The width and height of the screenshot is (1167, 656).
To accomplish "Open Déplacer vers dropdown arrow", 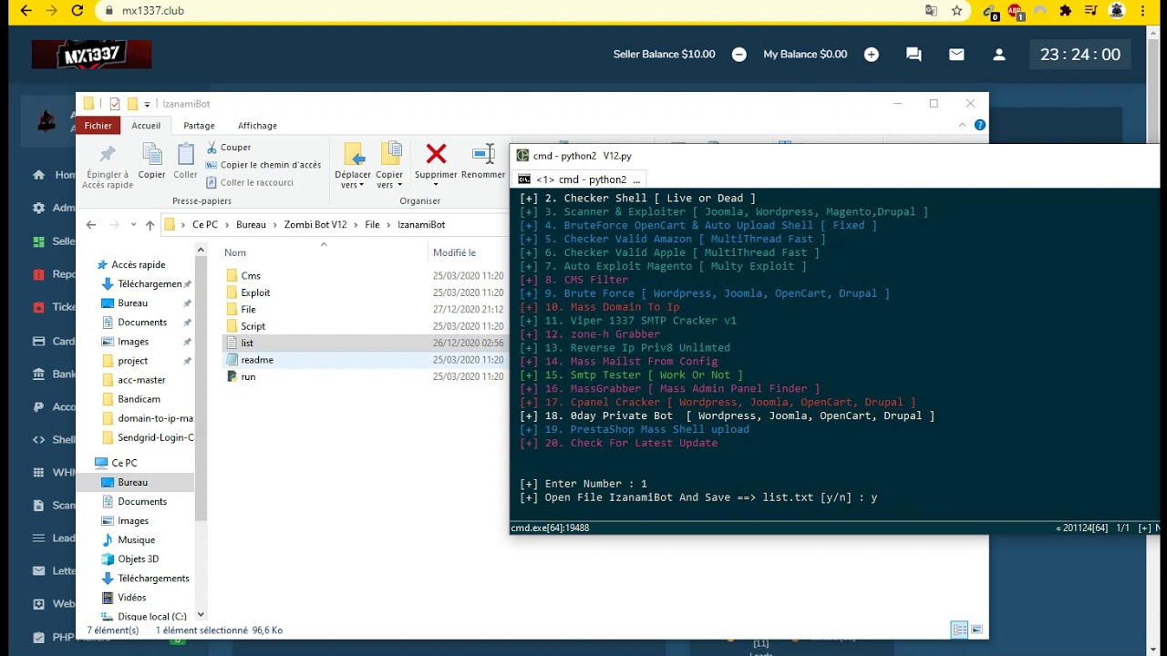I will [x=361, y=185].
